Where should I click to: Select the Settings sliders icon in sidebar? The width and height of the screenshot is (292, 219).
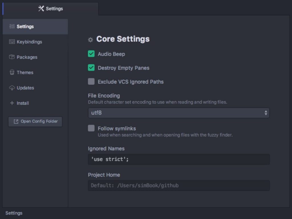click(x=11, y=26)
